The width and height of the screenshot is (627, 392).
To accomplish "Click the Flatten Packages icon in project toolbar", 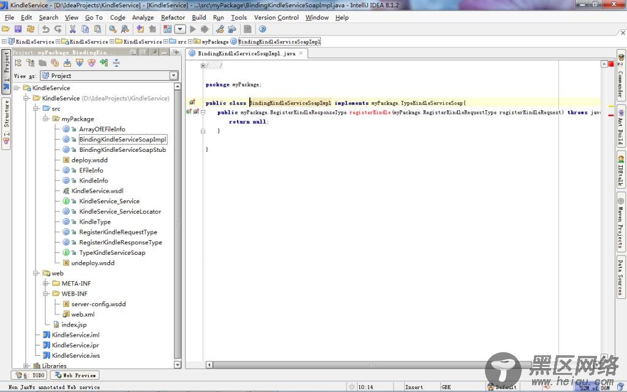I will tap(18, 63).
